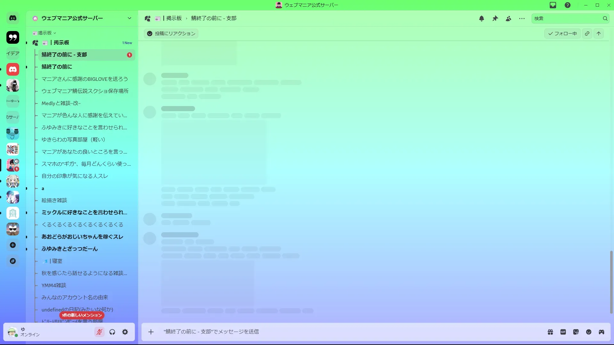Image resolution: width=614 pixels, height=345 pixels.
Task: Show the member list icon in header
Action: [x=508, y=19]
